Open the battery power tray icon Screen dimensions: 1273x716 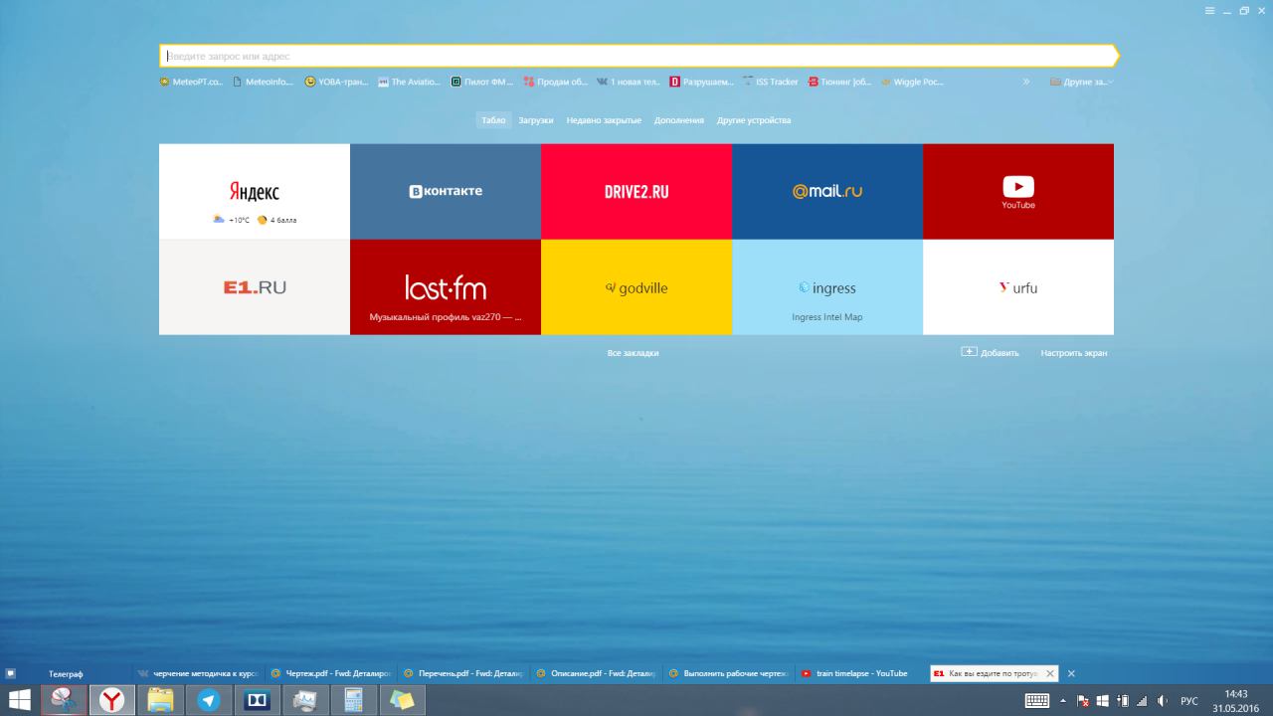[x=1123, y=700]
